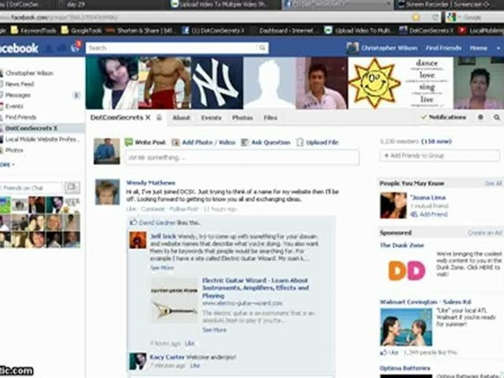Image resolution: width=504 pixels, height=378 pixels.
Task: Select DotComSecrets X group in sidebar
Action: tap(31, 128)
